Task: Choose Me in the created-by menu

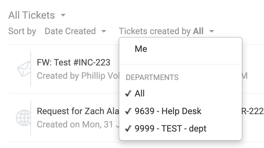Action: 181,49
